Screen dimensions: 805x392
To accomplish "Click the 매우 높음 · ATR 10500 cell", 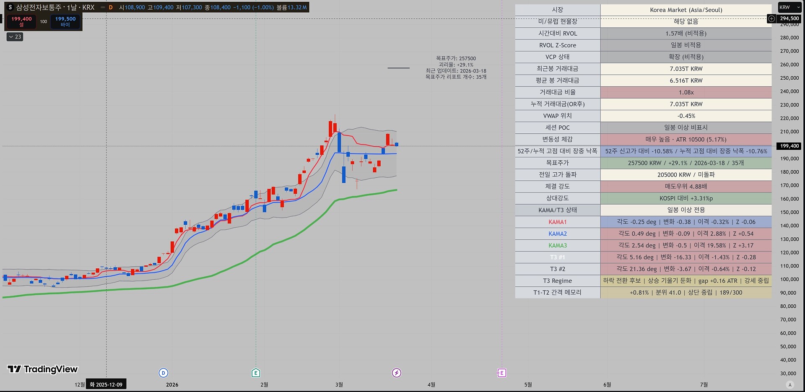I will pyautogui.click(x=686, y=139).
